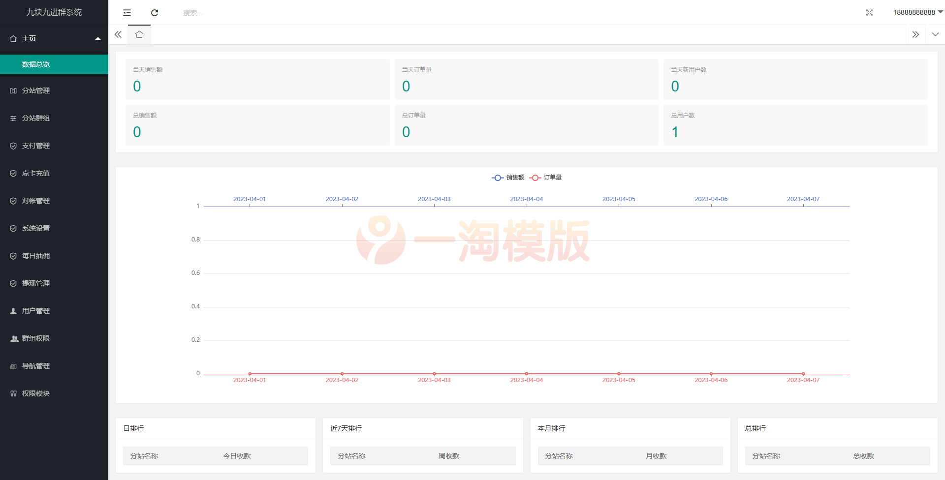This screenshot has height=480, width=945.
Task: Open 支付管理 menu
Action: point(54,146)
